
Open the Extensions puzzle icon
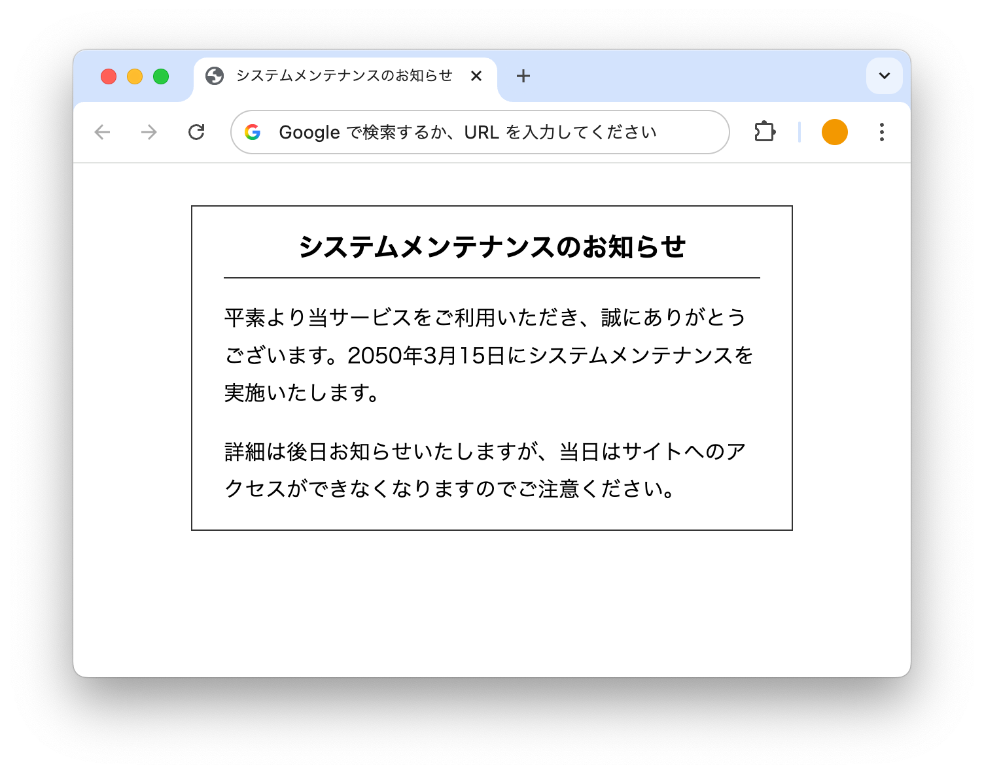tap(765, 132)
